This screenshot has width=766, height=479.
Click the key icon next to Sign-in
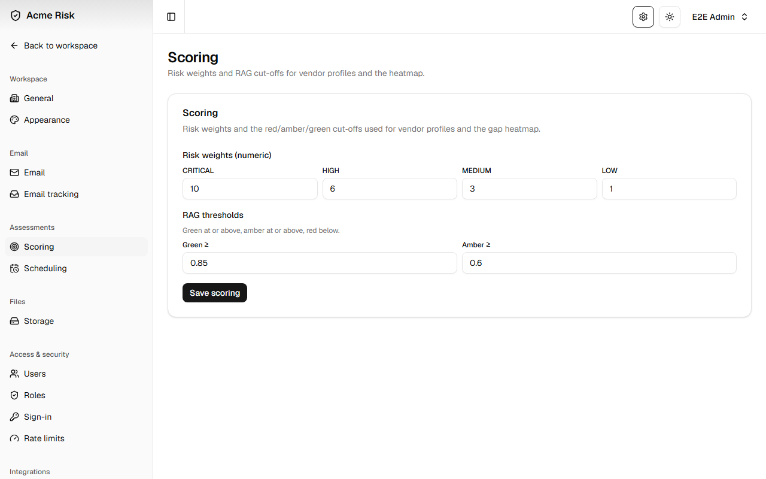(x=14, y=417)
